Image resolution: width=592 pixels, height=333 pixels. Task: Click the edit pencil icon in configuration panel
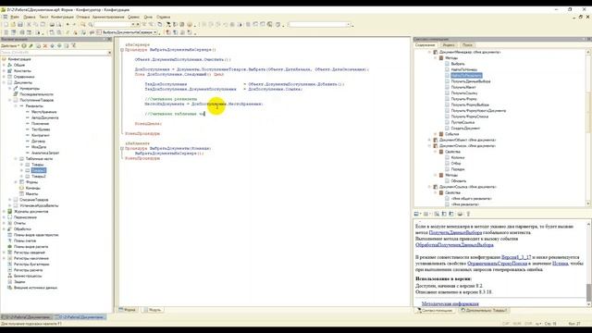coord(31,45)
